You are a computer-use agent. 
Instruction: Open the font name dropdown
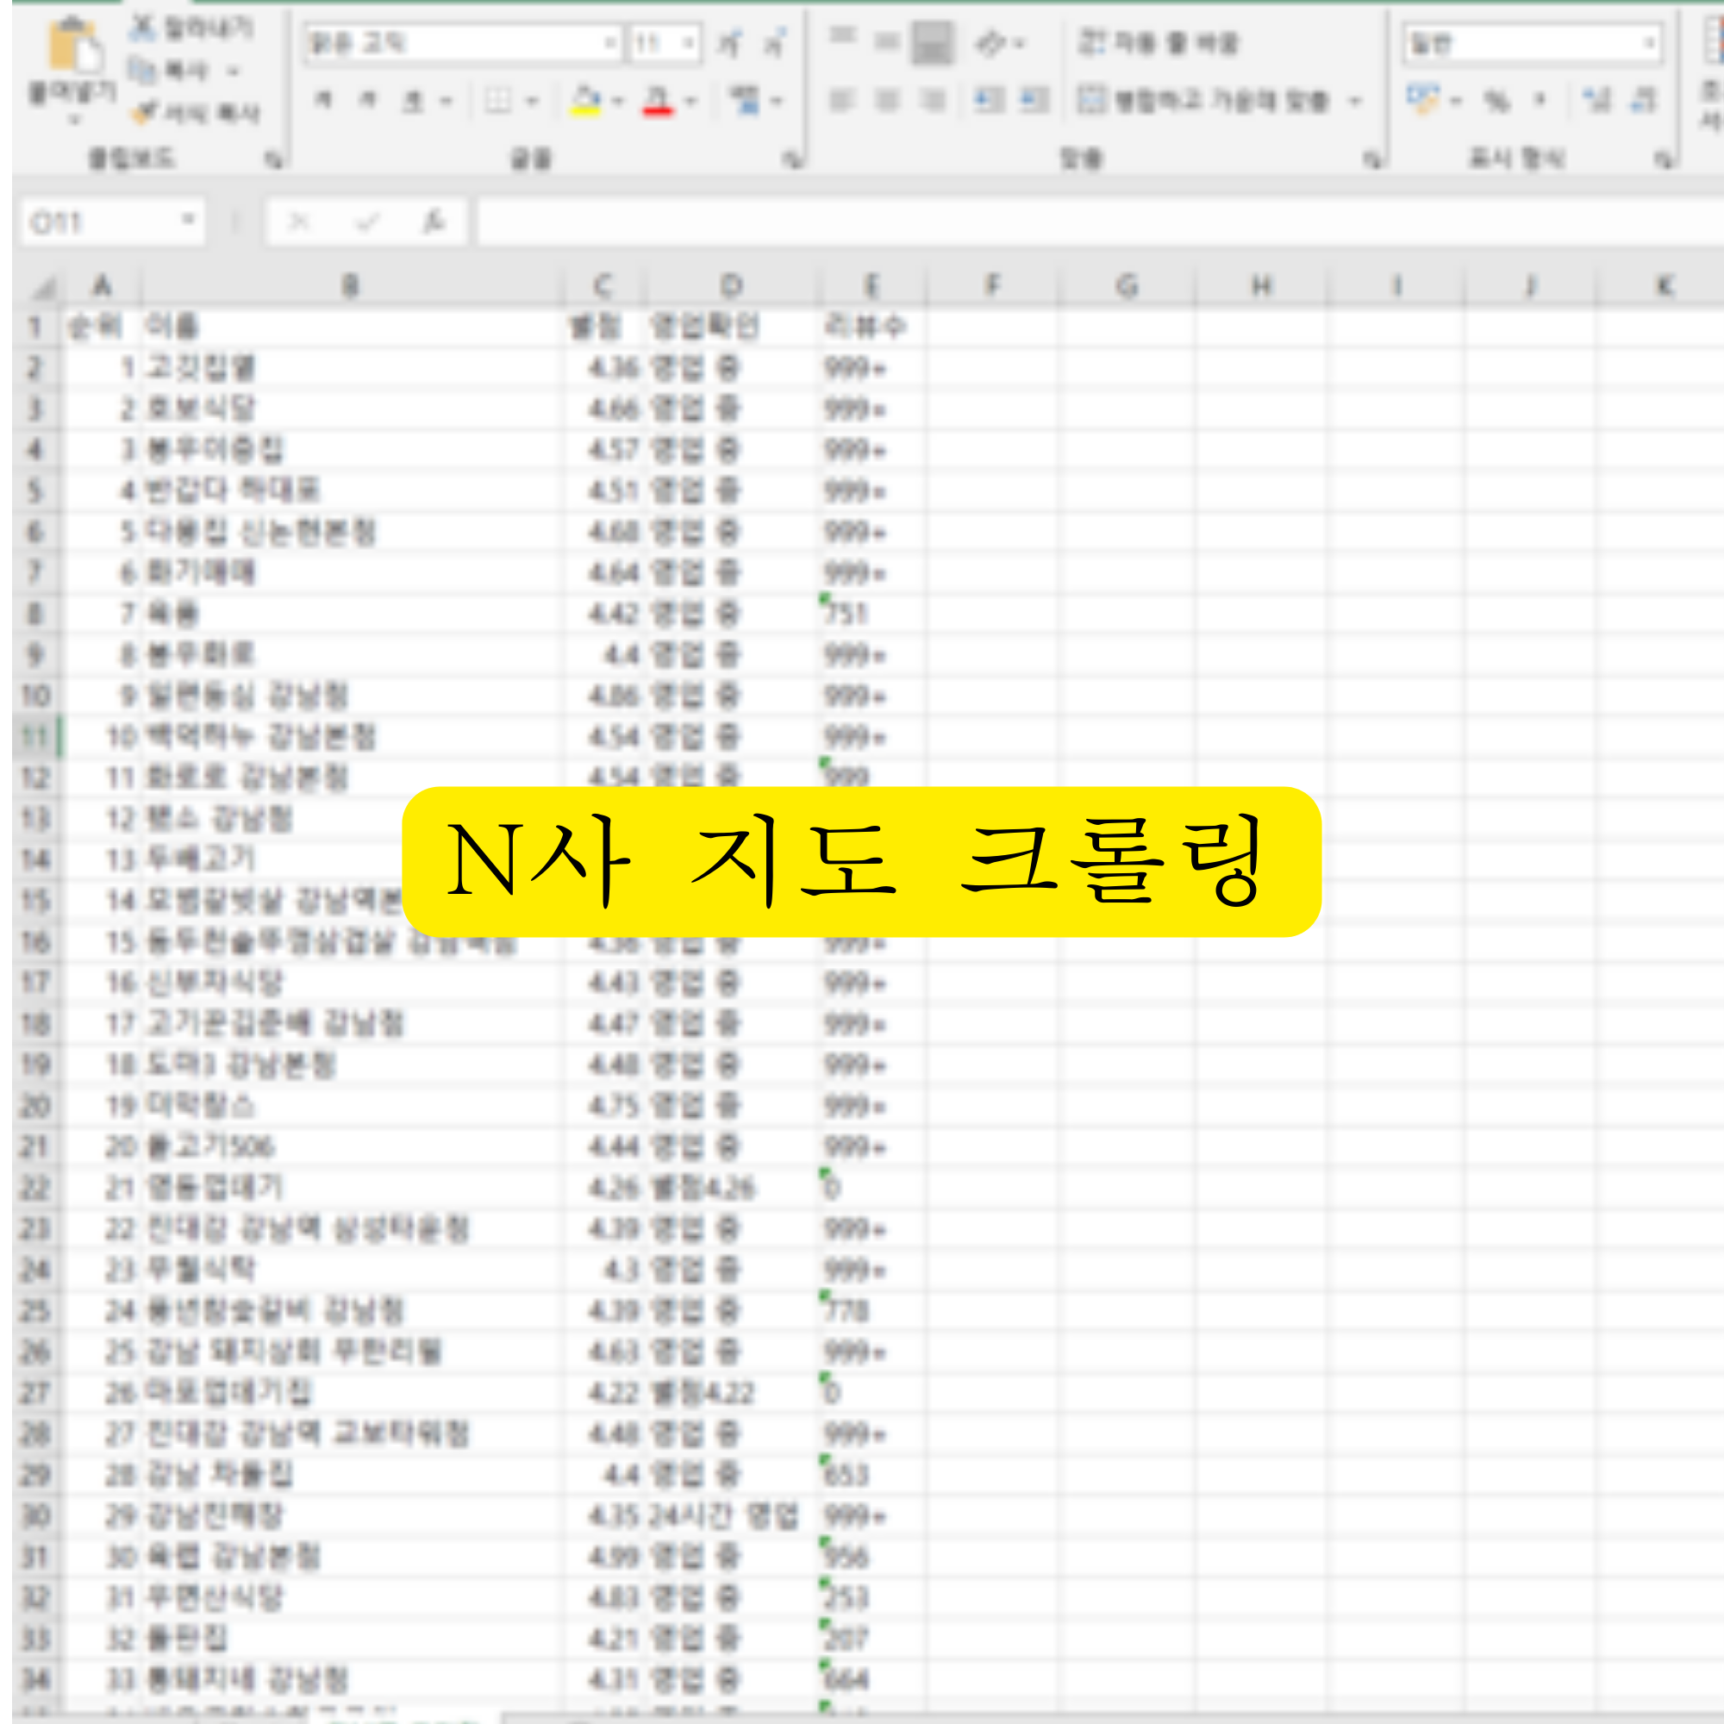[610, 43]
